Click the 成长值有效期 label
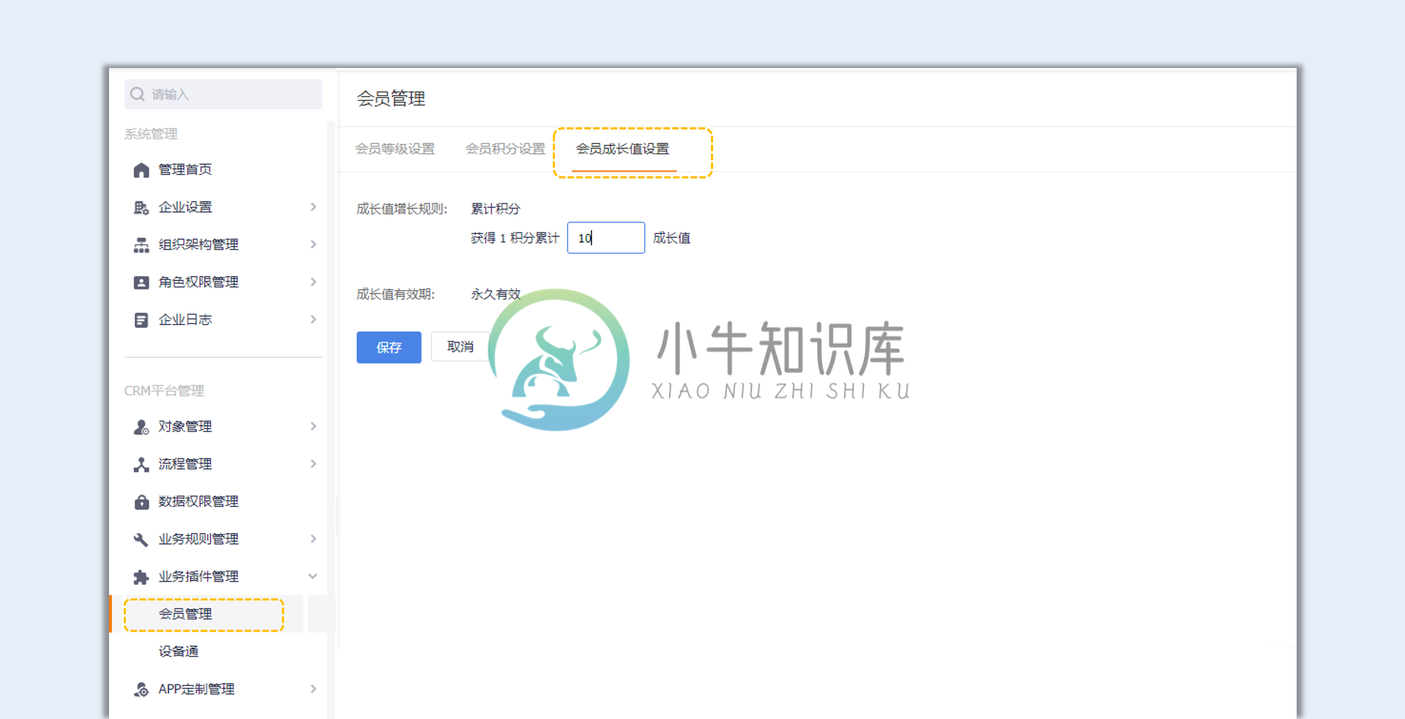The width and height of the screenshot is (1405, 719). (396, 295)
